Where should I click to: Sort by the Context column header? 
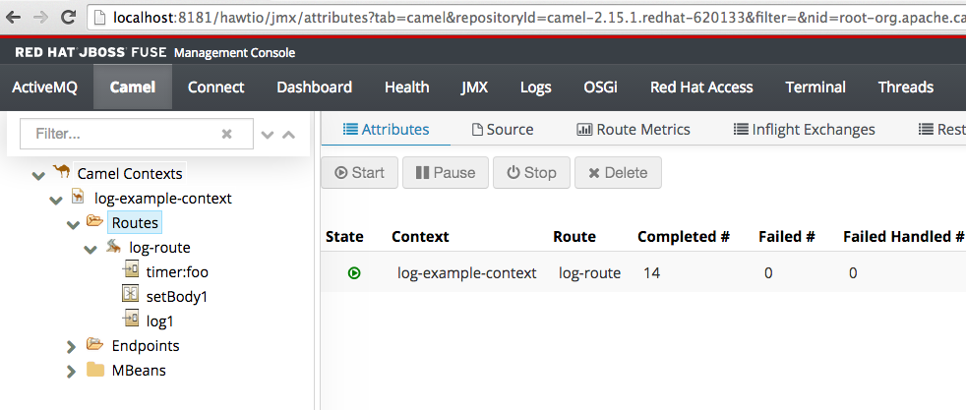(x=420, y=237)
